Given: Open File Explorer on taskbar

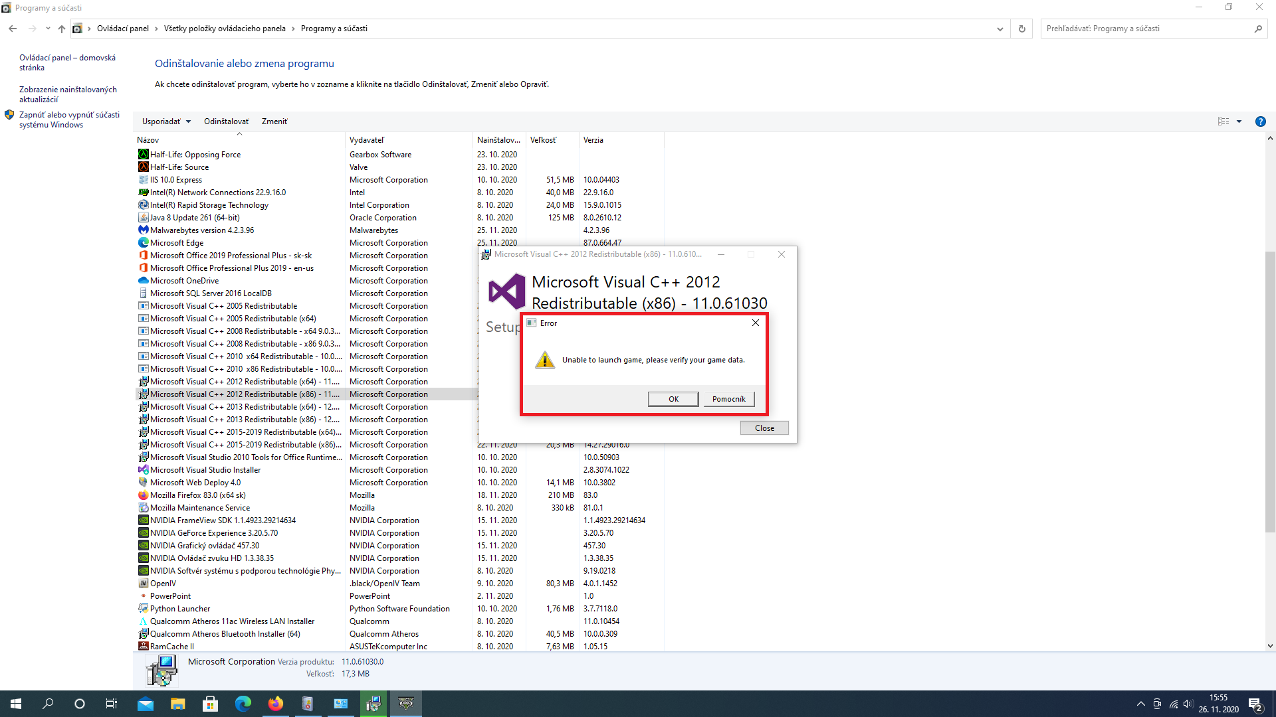Looking at the screenshot, I should 178,704.
